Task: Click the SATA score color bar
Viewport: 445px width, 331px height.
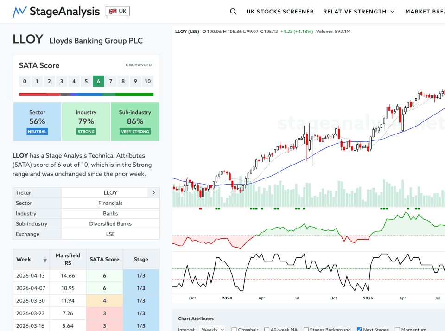Action: tap(86, 95)
